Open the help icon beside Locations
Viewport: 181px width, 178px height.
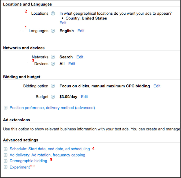[x=53, y=14]
